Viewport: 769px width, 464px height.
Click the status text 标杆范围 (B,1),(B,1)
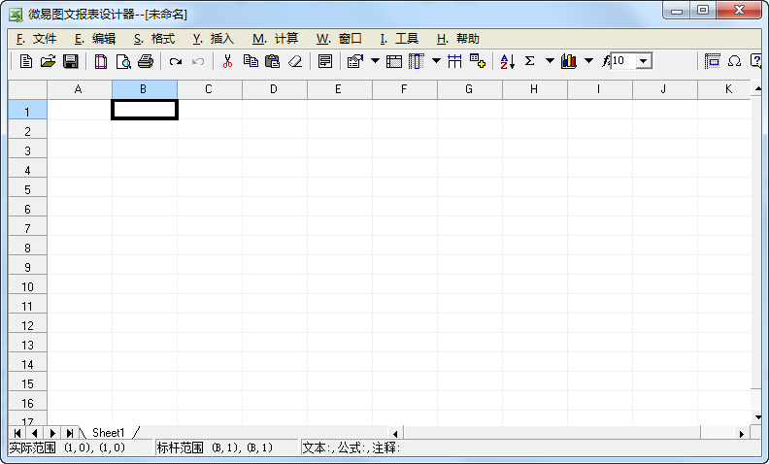pos(215,447)
